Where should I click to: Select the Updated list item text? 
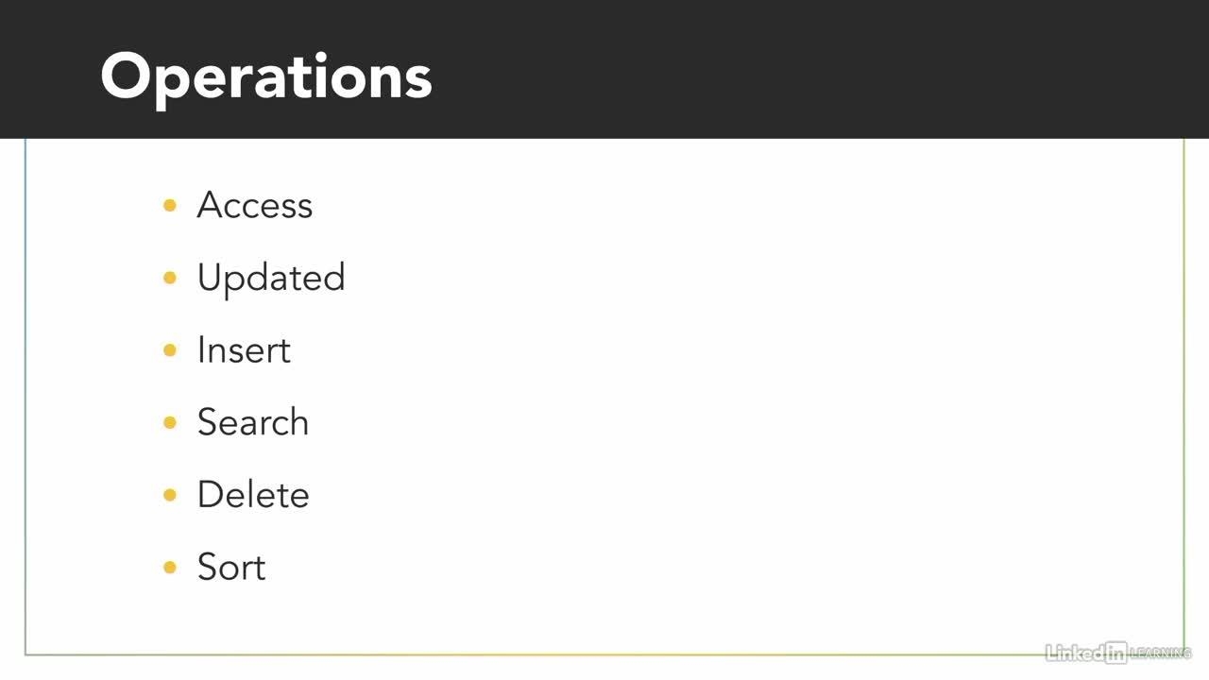(270, 278)
